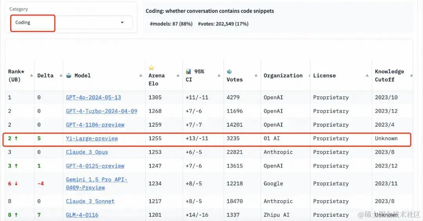Open the Claude 3 Sonnet link
The height and width of the screenshot is (221, 423).
point(90,201)
